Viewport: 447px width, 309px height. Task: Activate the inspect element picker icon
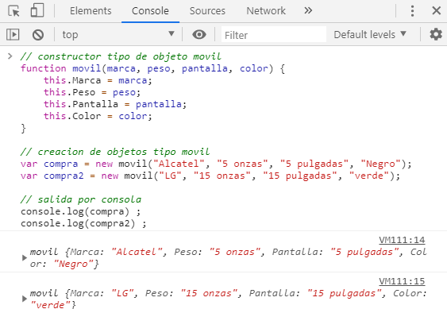13,11
